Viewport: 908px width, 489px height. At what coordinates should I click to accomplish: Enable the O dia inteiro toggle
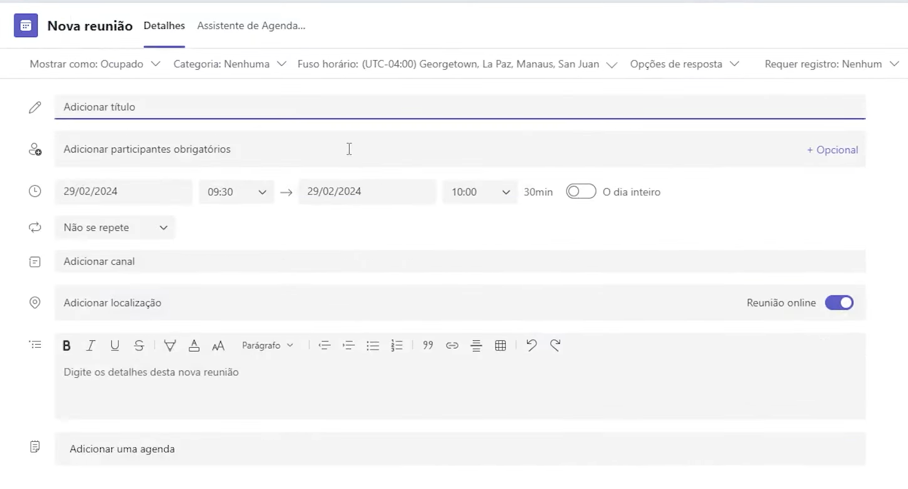click(x=581, y=191)
